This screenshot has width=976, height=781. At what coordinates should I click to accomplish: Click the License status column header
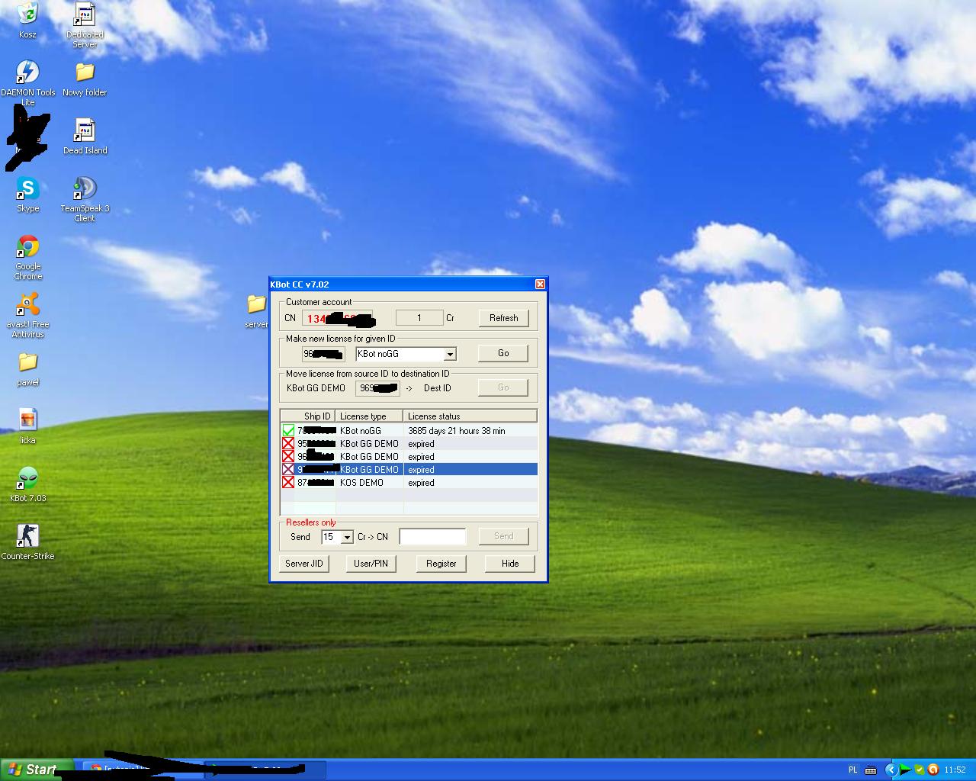pos(470,416)
